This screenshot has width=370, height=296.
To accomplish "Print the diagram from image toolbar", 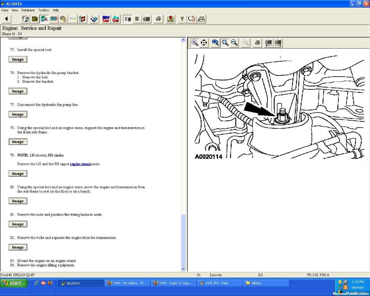I will (257, 43).
